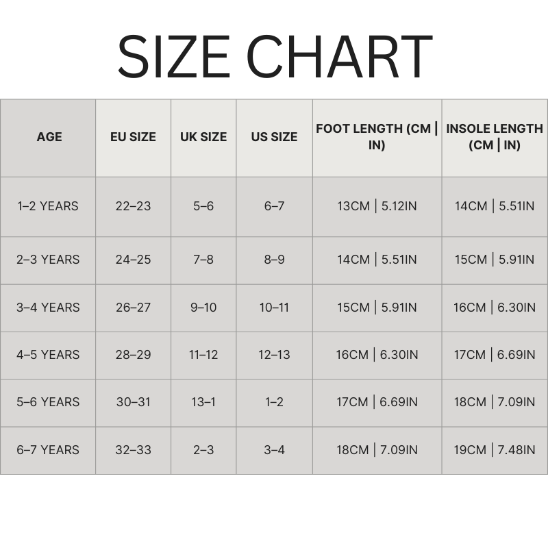Click the INSOLE LENGTH column header

pos(495,137)
